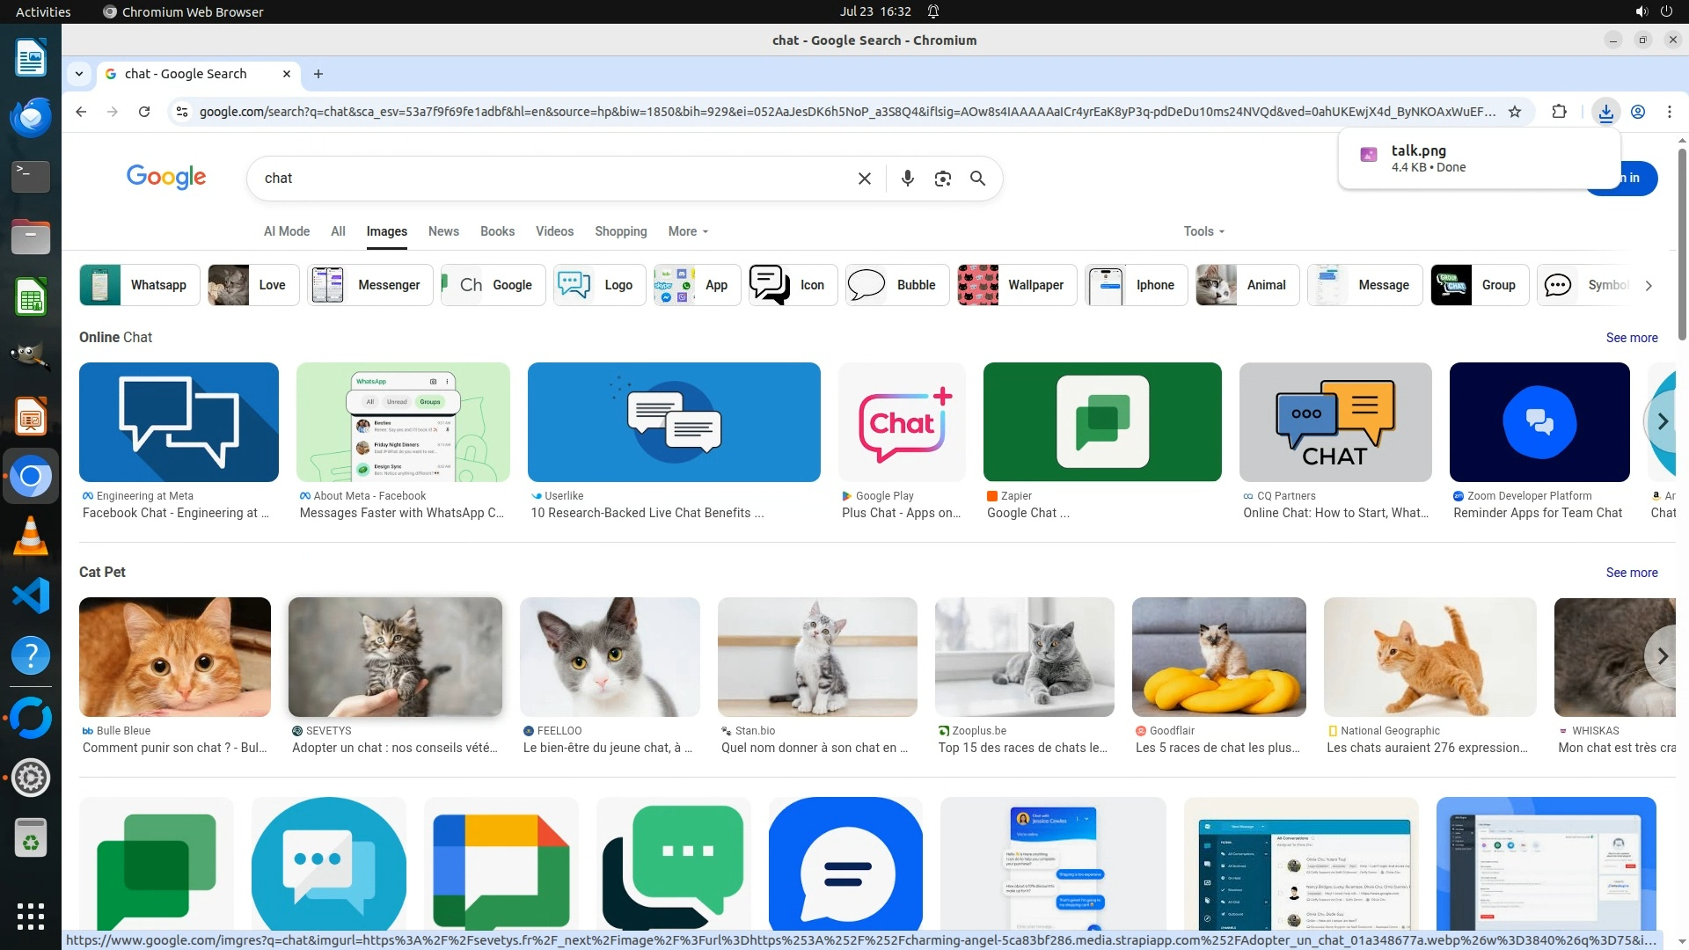Bookmark this page with star icon
1689x950 pixels.
tap(1514, 112)
